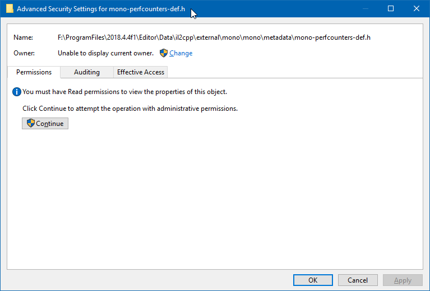
Task: Click the "Click Continue to attempt" instruction text
Action: (x=130, y=109)
